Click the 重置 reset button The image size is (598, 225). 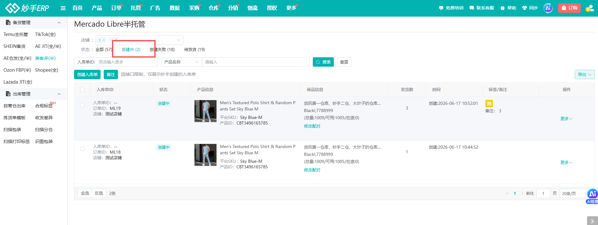344,62
